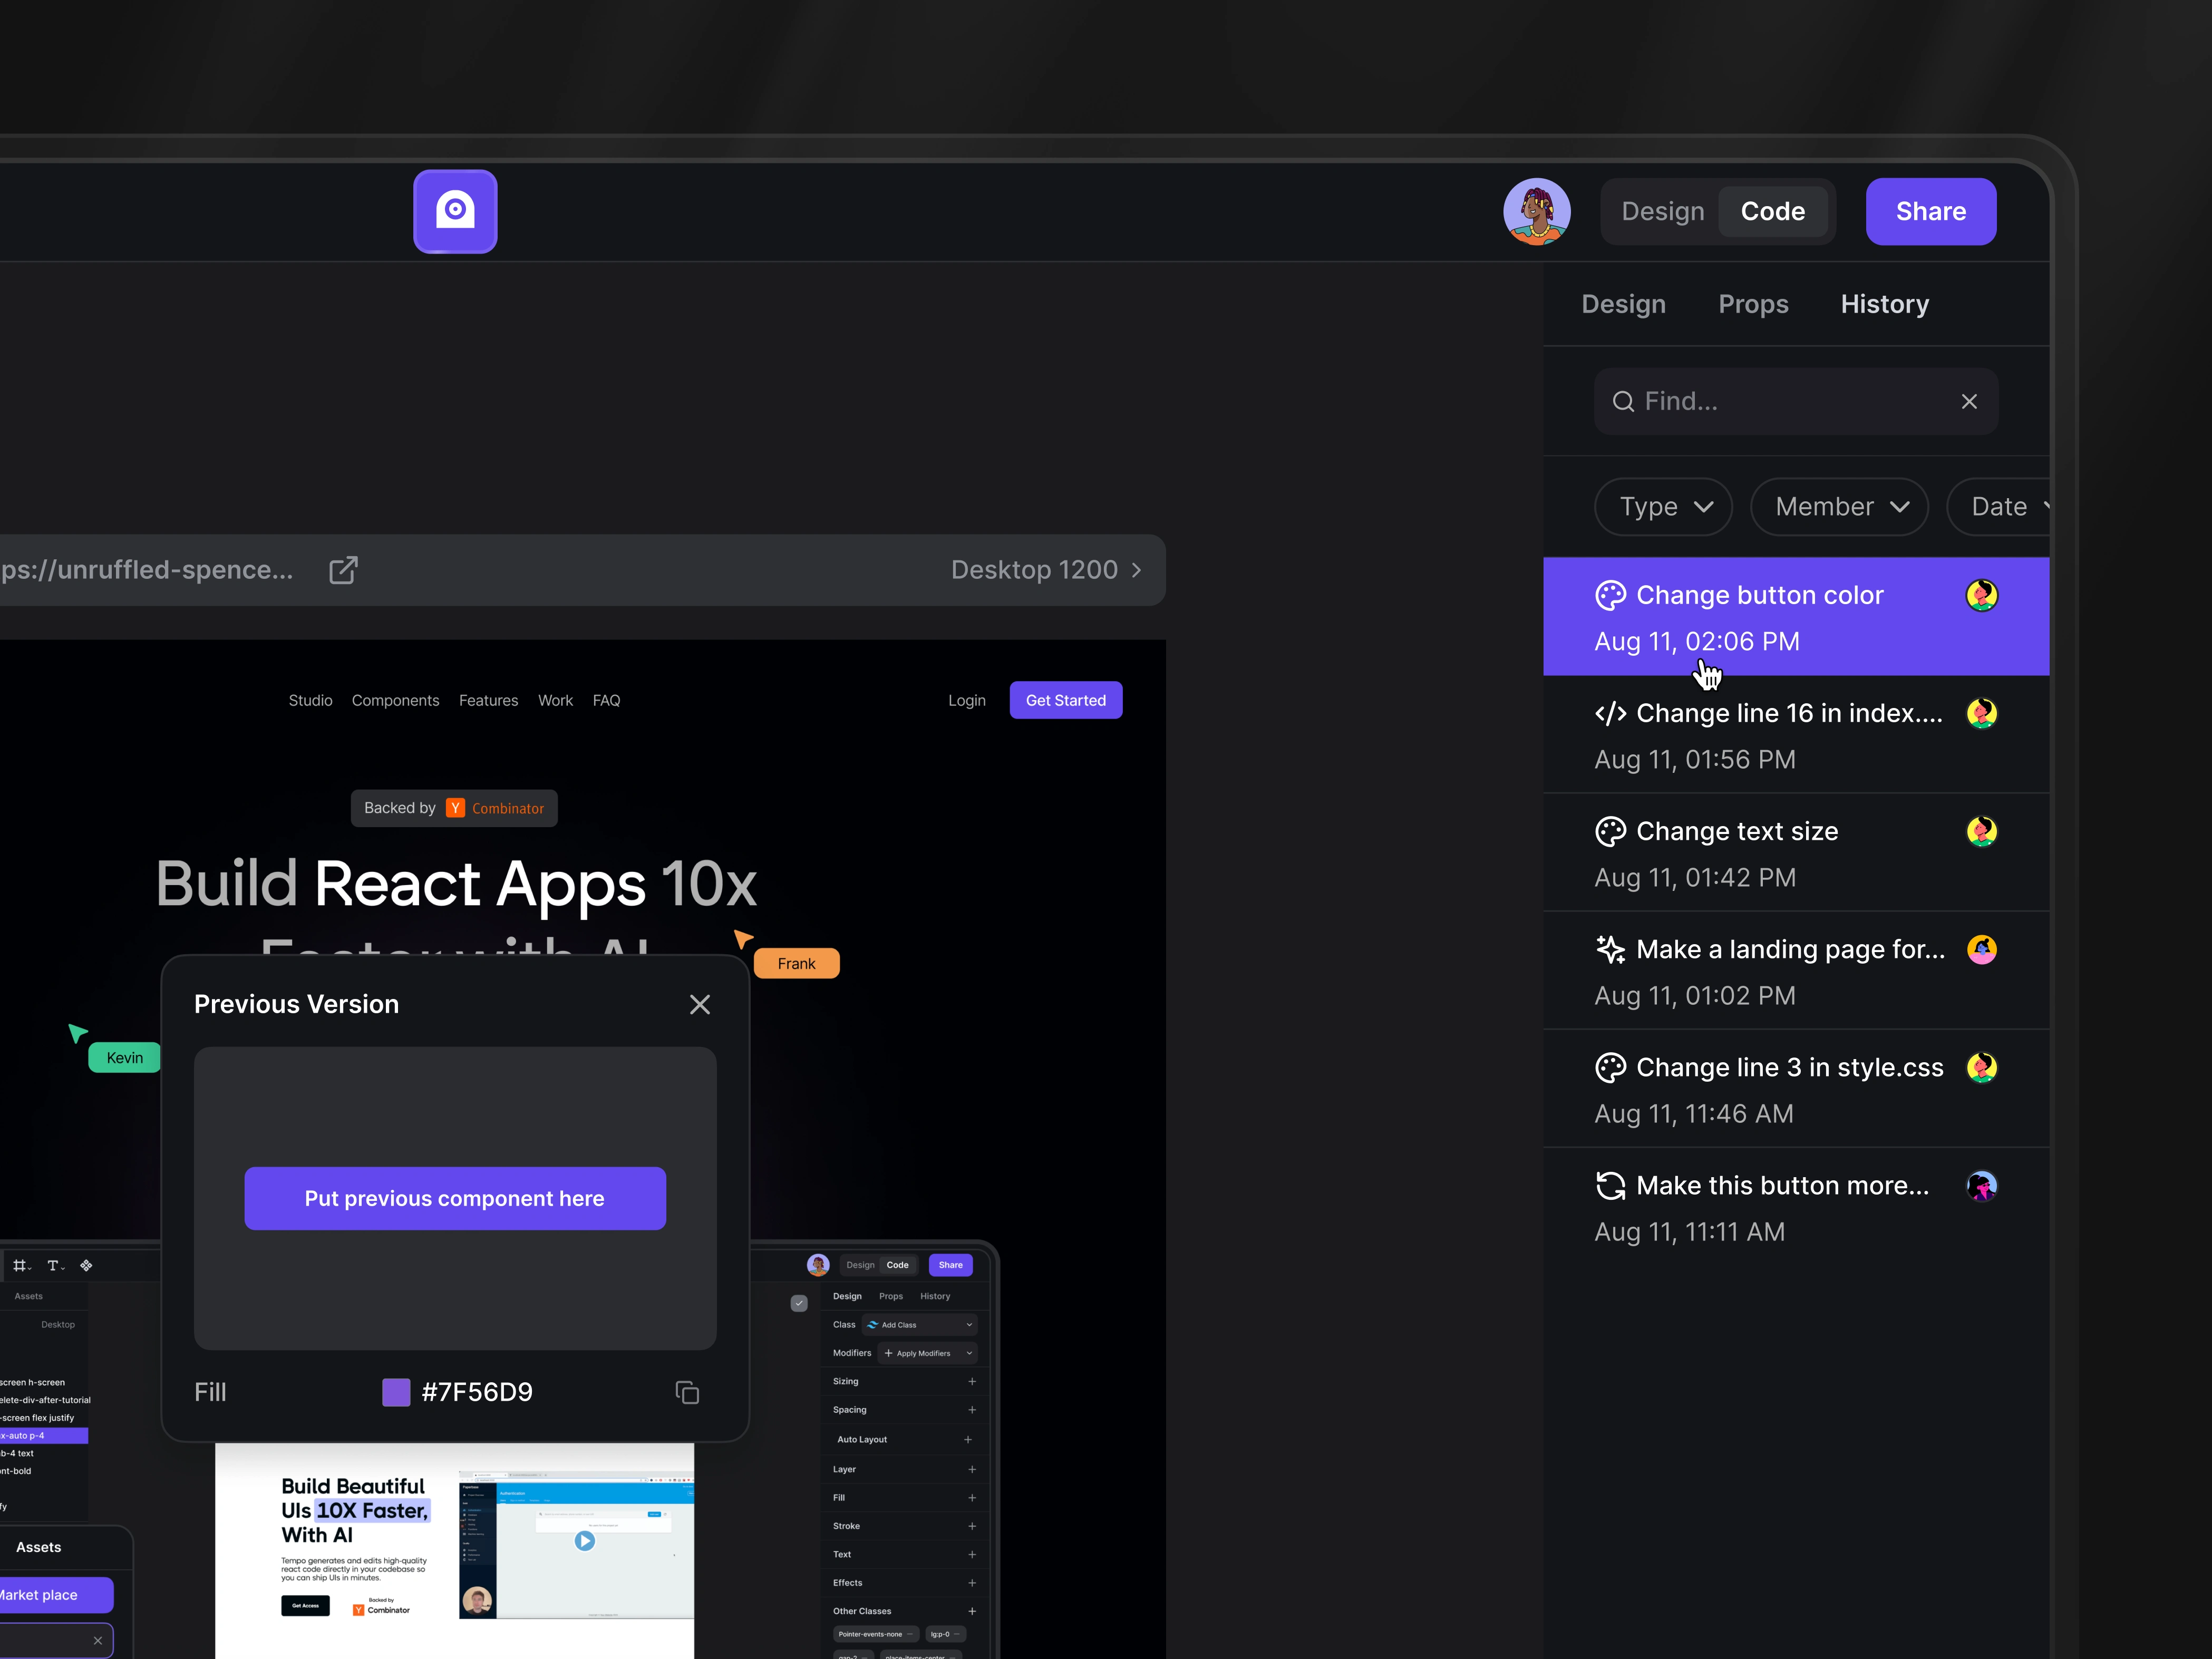Click the Tailwind icon in Add Class
The width and height of the screenshot is (2212, 1659).
872,1325
